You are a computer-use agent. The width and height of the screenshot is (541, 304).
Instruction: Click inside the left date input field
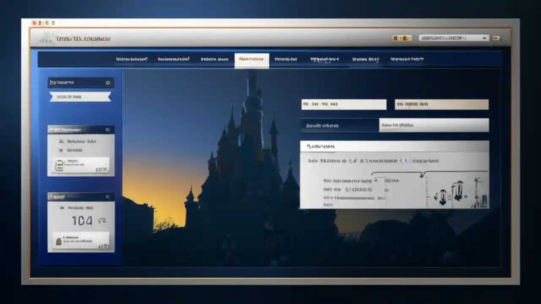click(x=344, y=104)
